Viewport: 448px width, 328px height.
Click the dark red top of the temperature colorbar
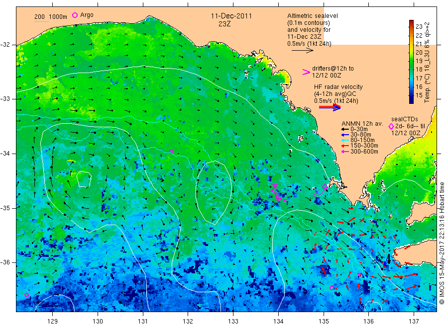click(x=412, y=22)
